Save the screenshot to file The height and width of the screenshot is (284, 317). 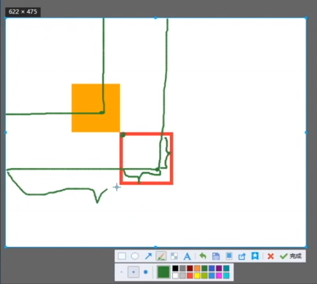pyautogui.click(x=216, y=256)
